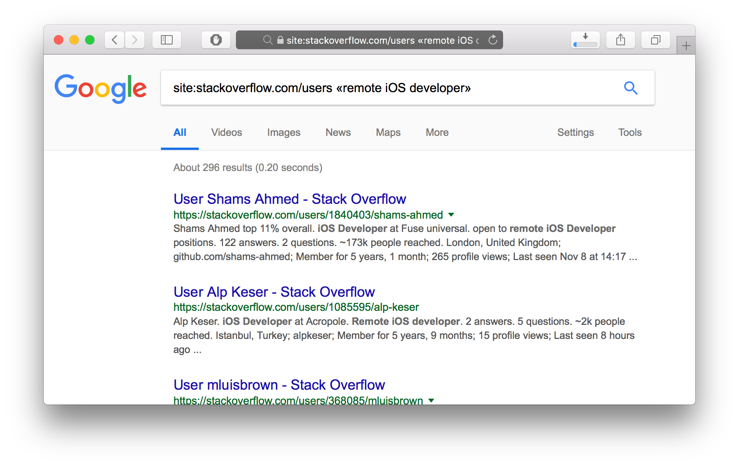Click the address bar lock icon
Viewport: 739px width, 467px height.
coord(280,40)
